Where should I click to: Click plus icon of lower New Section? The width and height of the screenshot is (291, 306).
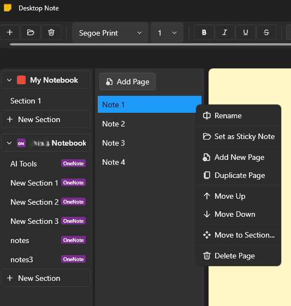(x=10, y=278)
